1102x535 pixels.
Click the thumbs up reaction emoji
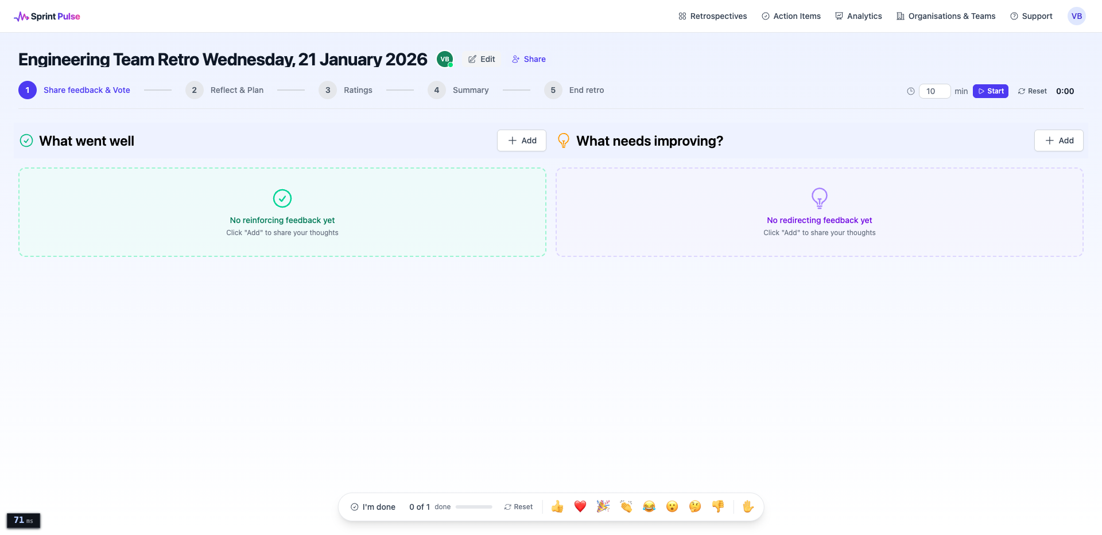point(557,506)
